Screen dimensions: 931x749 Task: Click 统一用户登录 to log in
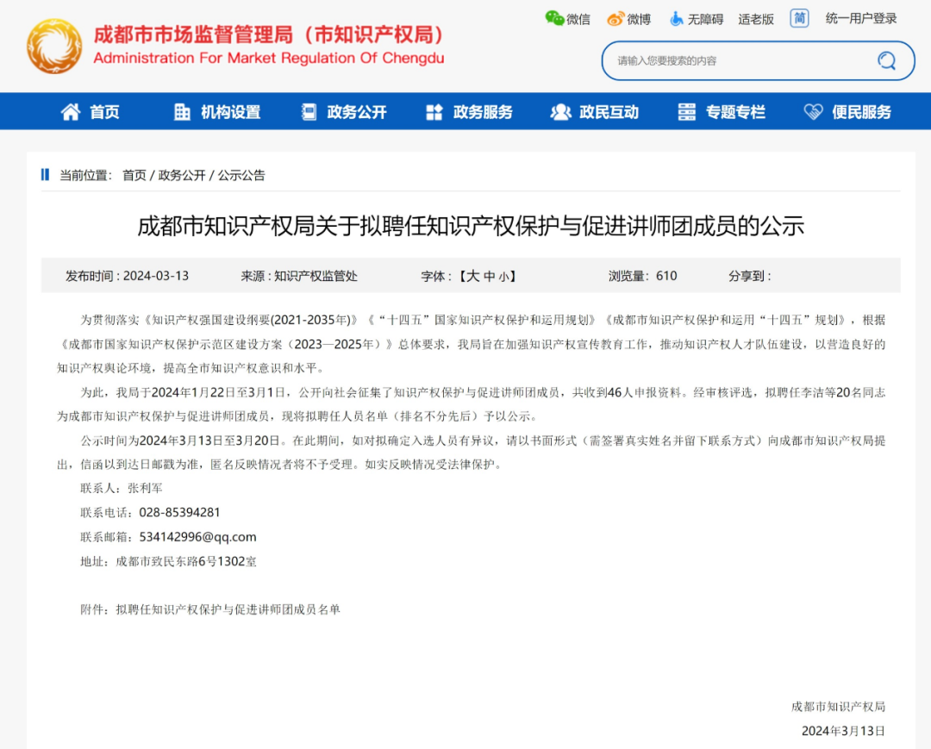point(862,18)
